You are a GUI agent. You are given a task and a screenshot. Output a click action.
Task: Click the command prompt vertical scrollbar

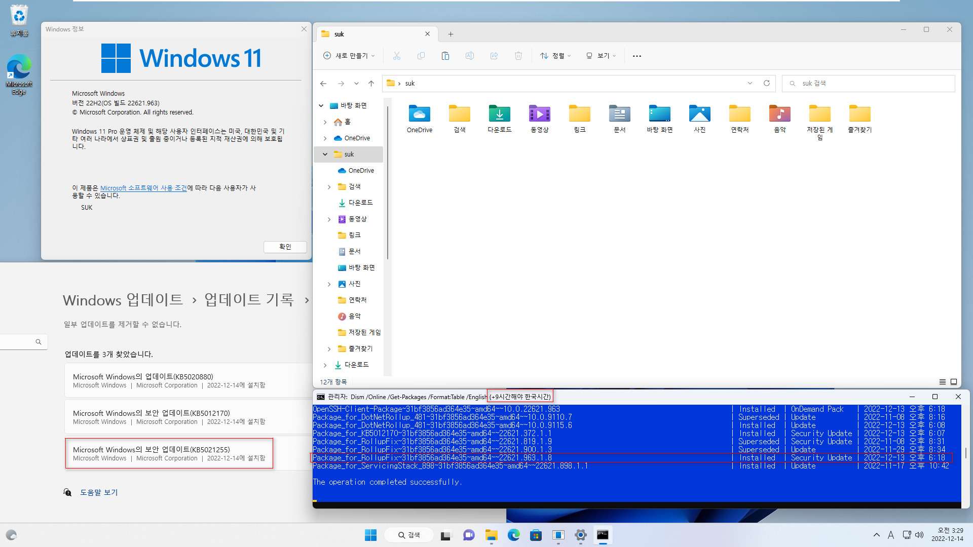(965, 453)
